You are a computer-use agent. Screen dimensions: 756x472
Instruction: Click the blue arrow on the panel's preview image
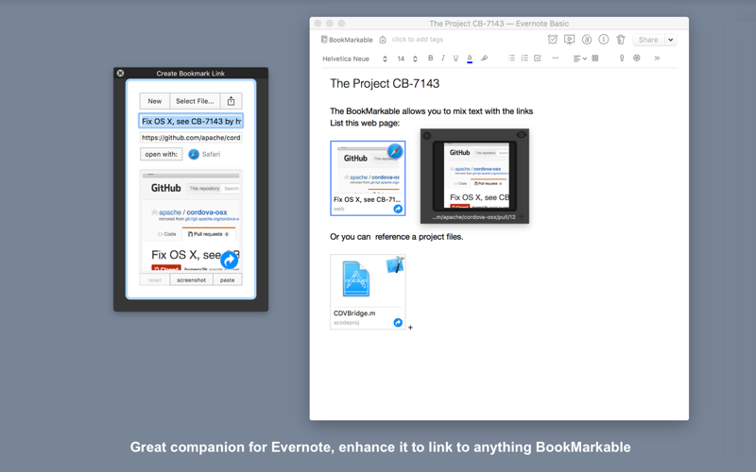click(230, 261)
